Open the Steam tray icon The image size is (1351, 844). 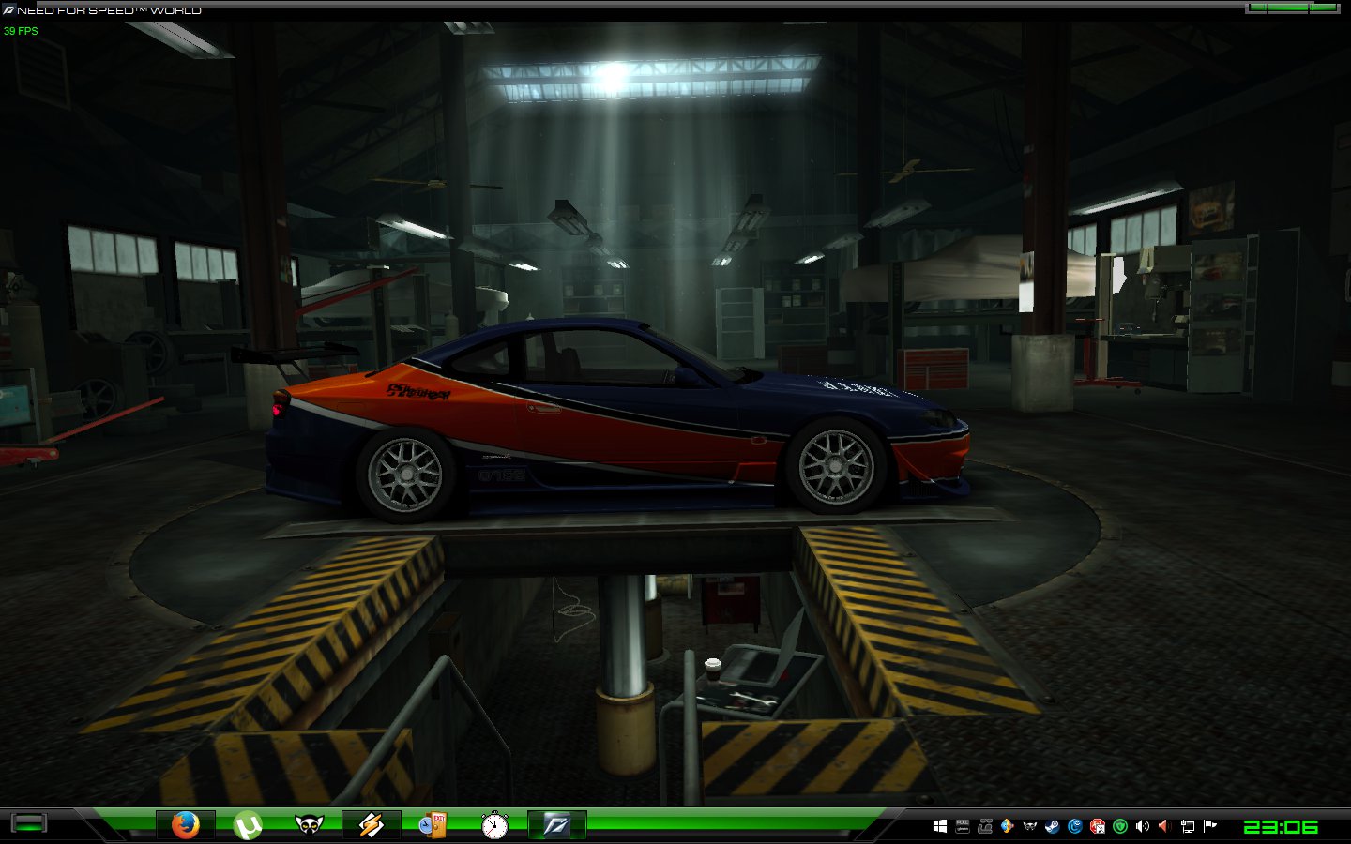coord(1053,826)
